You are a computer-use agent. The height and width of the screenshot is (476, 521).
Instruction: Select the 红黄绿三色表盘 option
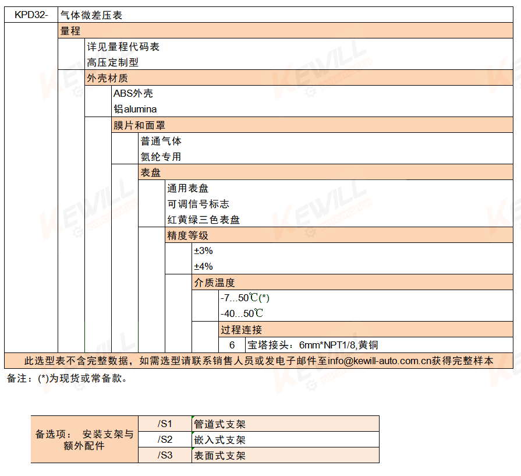[x=339, y=220]
